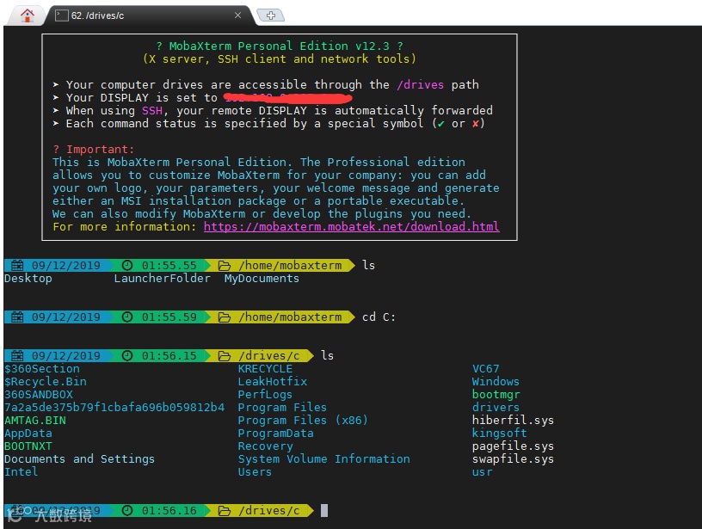Click the 'hiberfil.sys' file name
This screenshot has width=702, height=529.
(513, 421)
